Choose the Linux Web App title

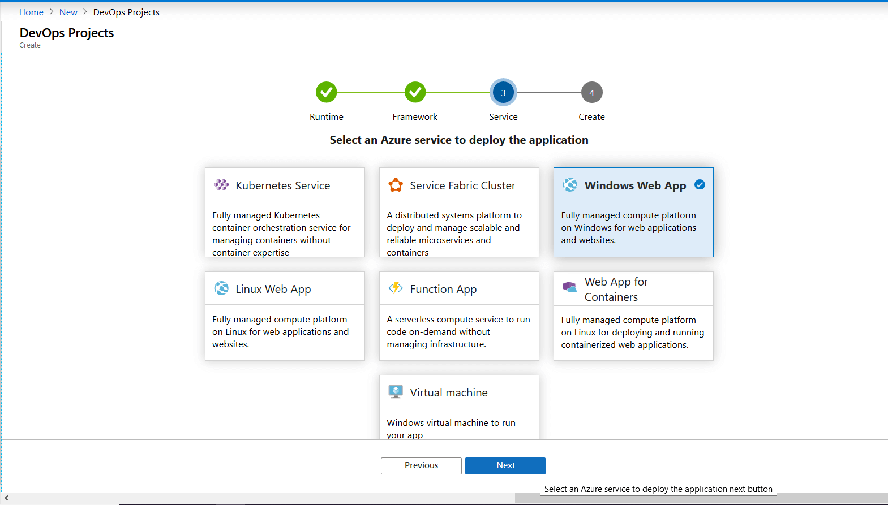pyautogui.click(x=273, y=289)
